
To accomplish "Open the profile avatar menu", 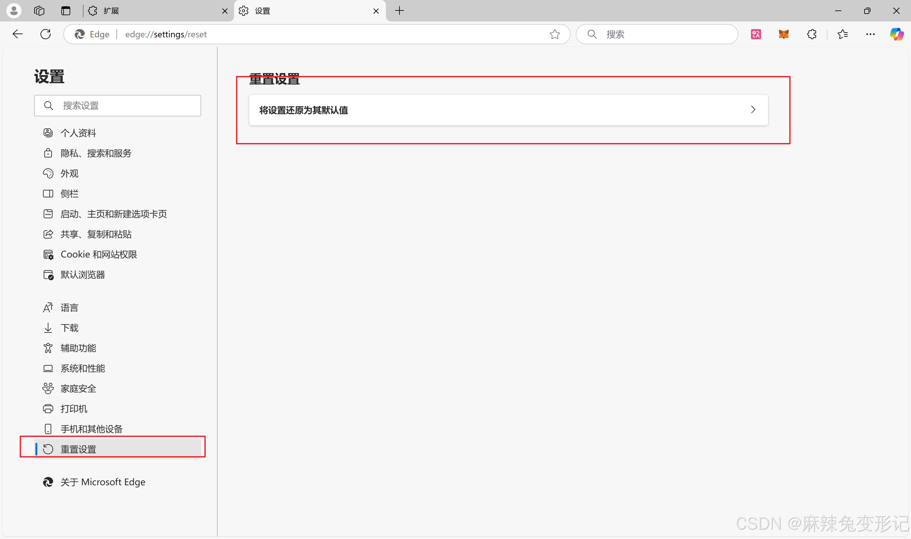I will pyautogui.click(x=14, y=11).
